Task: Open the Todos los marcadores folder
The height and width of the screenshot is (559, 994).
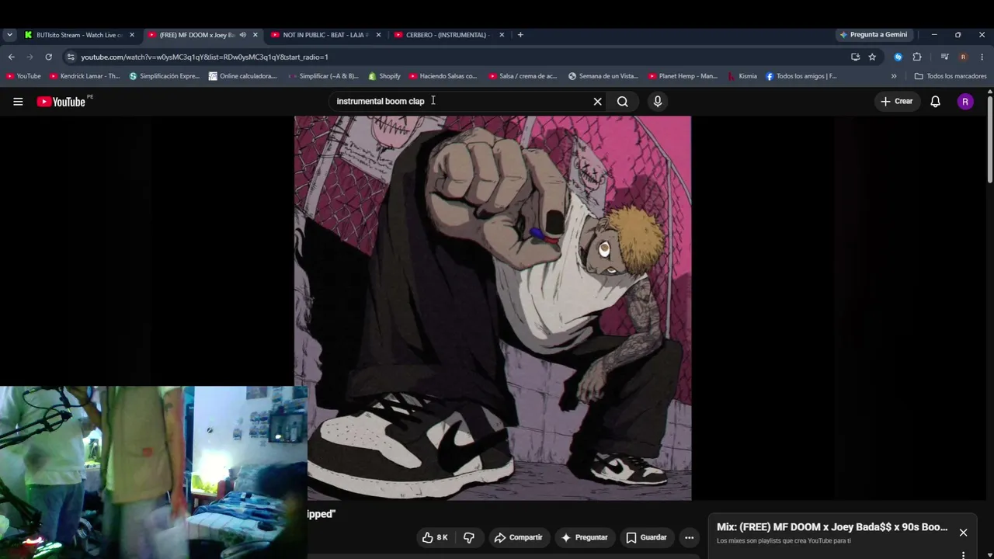Action: (x=951, y=76)
